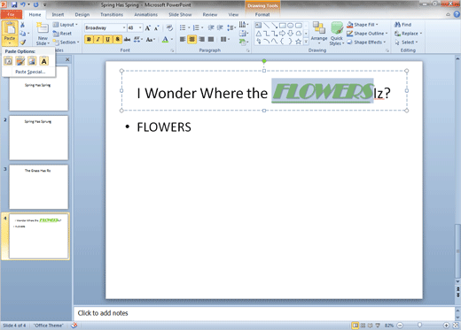Apply strikethrough with the abc icon
461x330 pixels.
128,39
